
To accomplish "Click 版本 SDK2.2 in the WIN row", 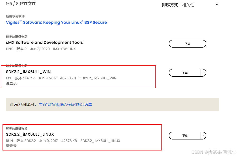I will pyautogui.click(x=25, y=78).
